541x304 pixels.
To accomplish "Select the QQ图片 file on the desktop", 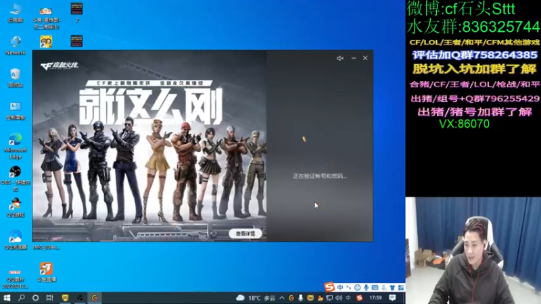I will click(15, 279).
